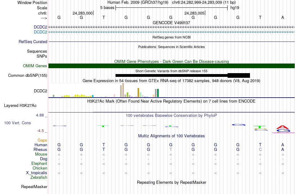Click the 100 Vert. Cons label
This screenshot has height=194, width=295.
coord(17,123)
